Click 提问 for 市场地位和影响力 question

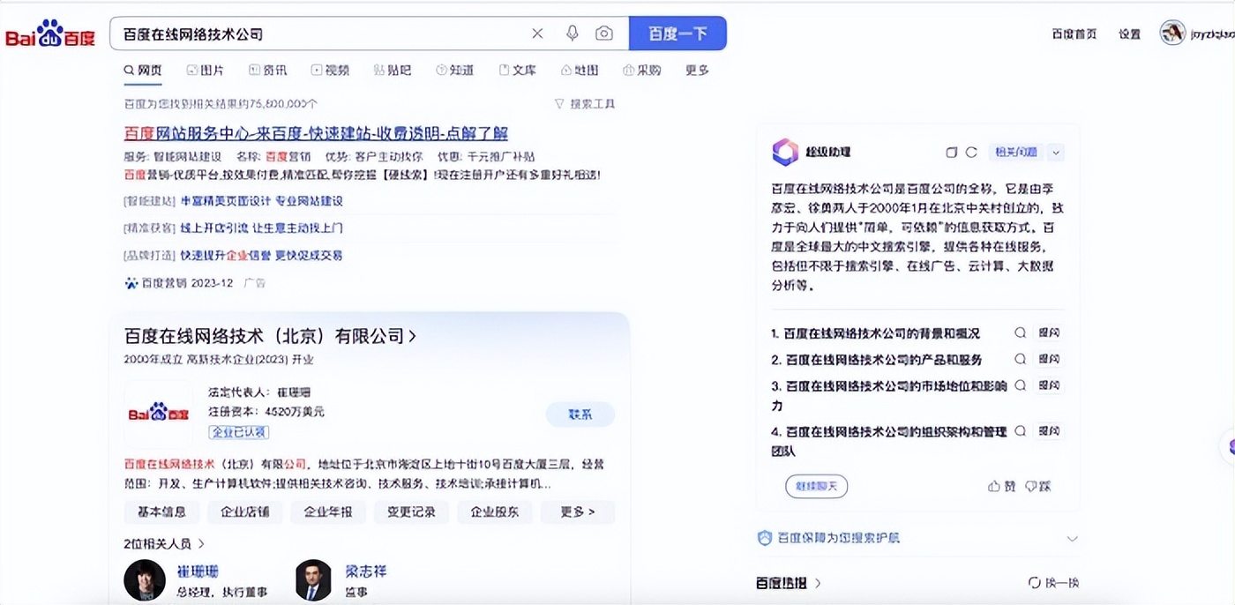pyautogui.click(x=1049, y=385)
